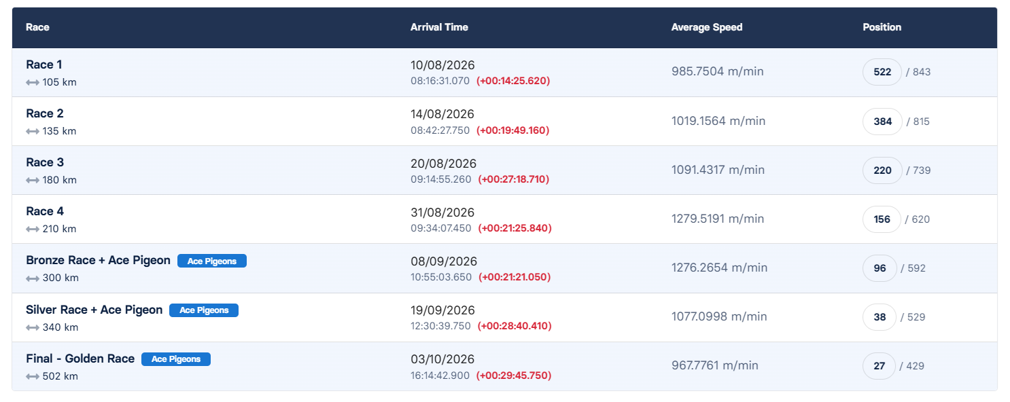Screen dimensions: 1010x402
Task: Select the position 522 pill for Race 1
Action: 882,72
